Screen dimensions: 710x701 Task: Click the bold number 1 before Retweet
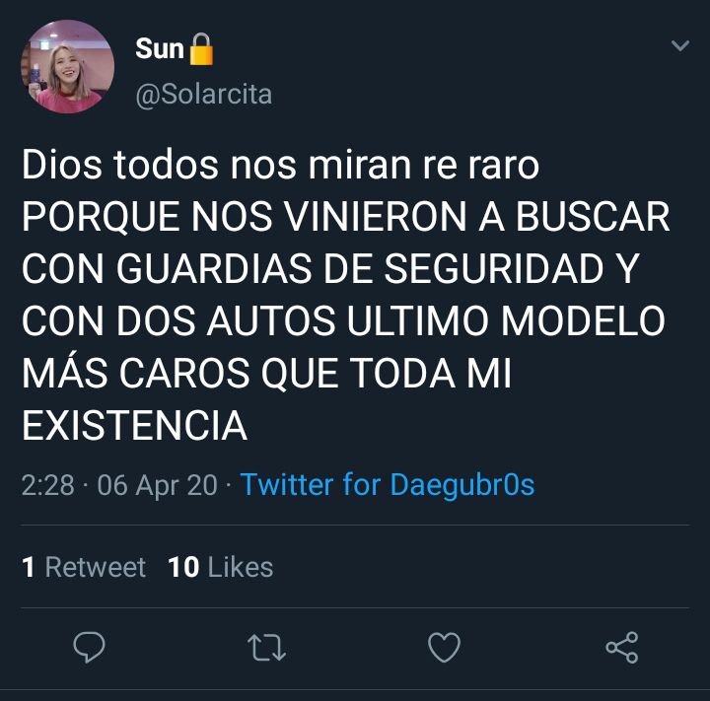(x=29, y=567)
